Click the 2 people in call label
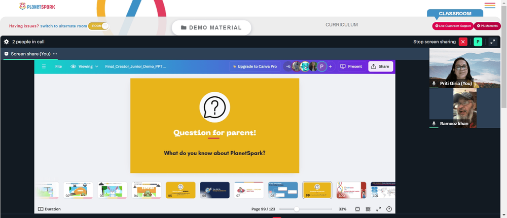The image size is (507, 218). click(x=28, y=42)
